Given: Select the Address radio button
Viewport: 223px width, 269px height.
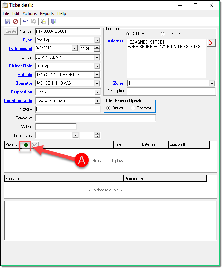Looking at the screenshot, I should tap(128, 34).
